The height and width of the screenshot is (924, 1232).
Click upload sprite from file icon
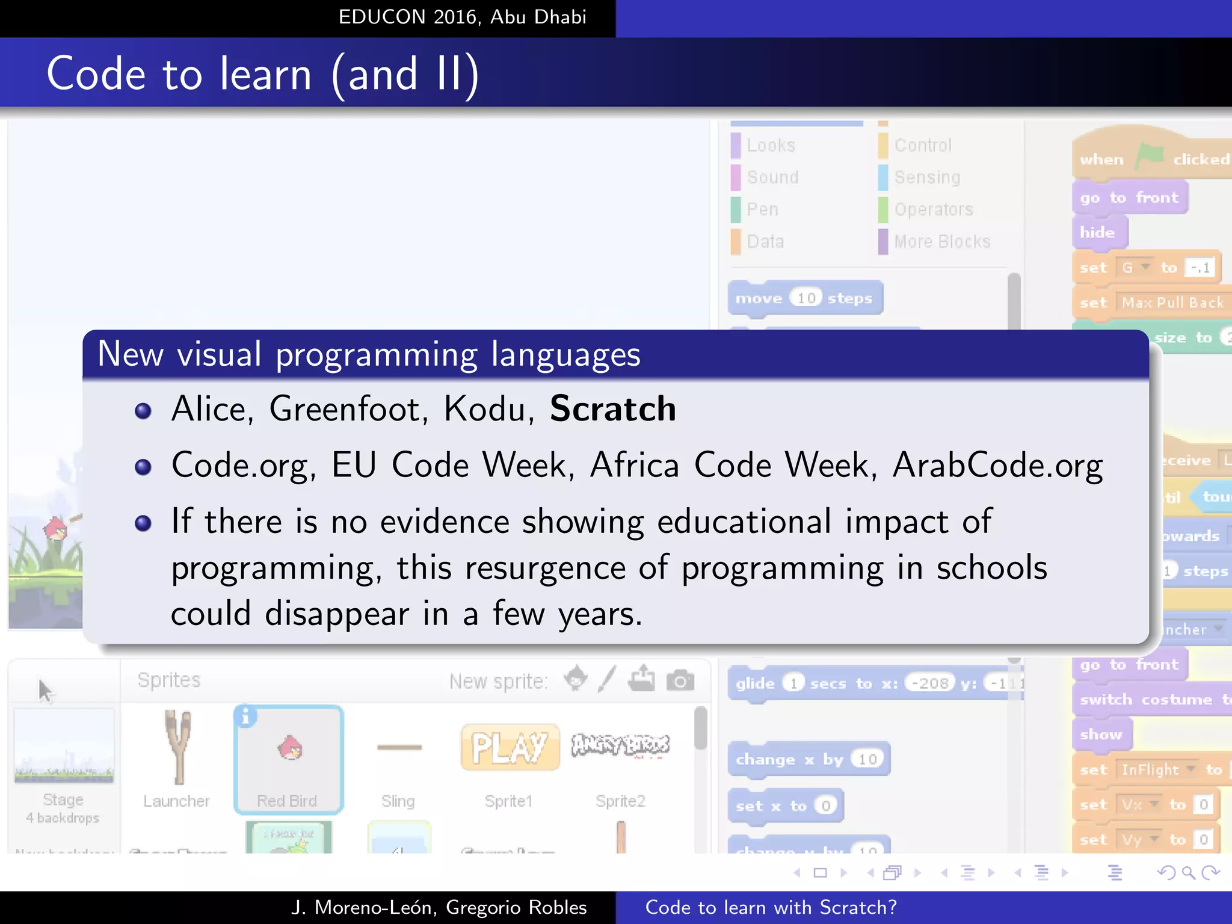click(642, 678)
